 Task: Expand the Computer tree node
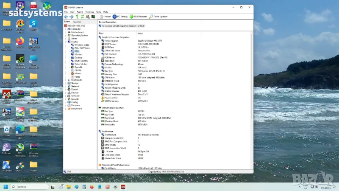(65, 29)
